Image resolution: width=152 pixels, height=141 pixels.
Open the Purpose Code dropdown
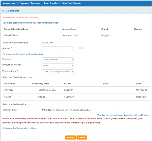[x=58, y=72]
